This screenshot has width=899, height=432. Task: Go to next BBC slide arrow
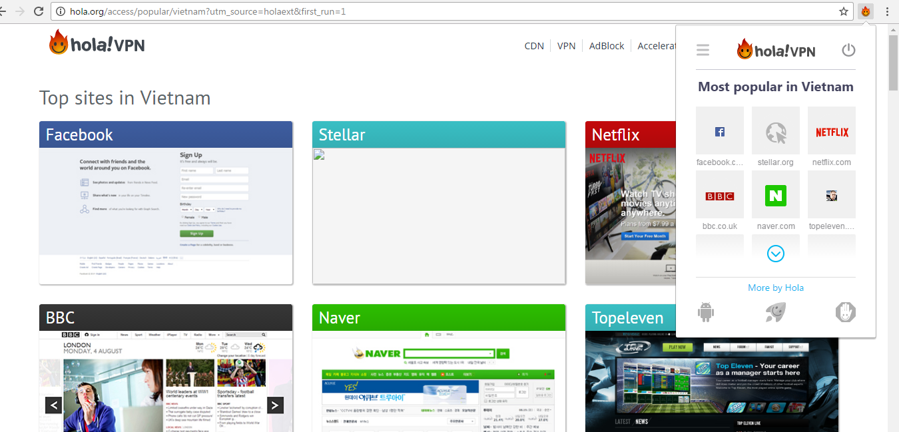pyautogui.click(x=275, y=405)
